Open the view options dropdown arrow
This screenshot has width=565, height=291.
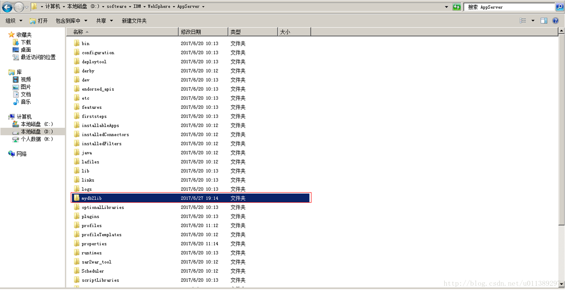[533, 21]
